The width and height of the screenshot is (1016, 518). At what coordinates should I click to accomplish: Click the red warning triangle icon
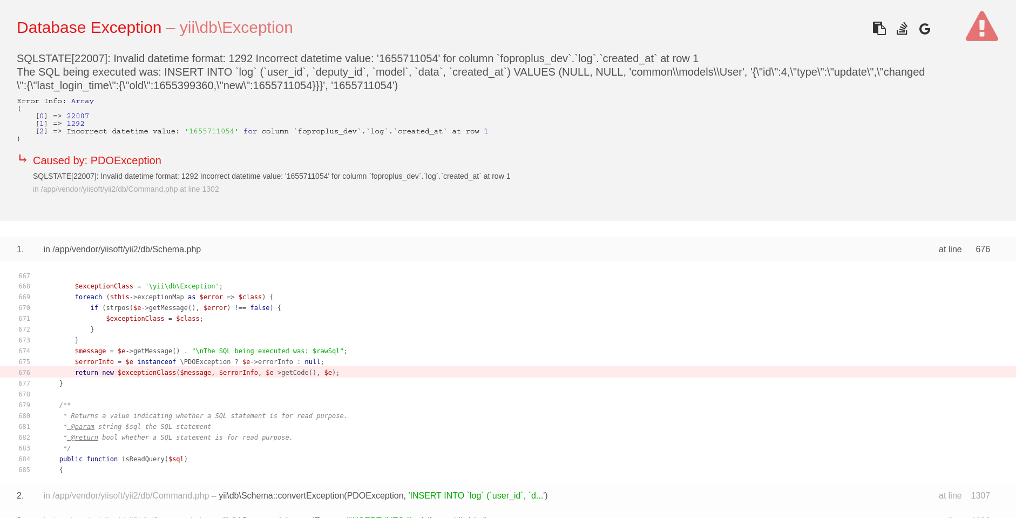coord(981,27)
